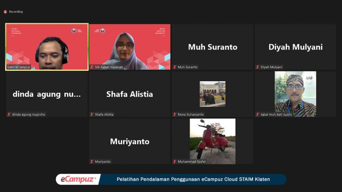Select the large Muriyanto name tile

click(x=130, y=141)
